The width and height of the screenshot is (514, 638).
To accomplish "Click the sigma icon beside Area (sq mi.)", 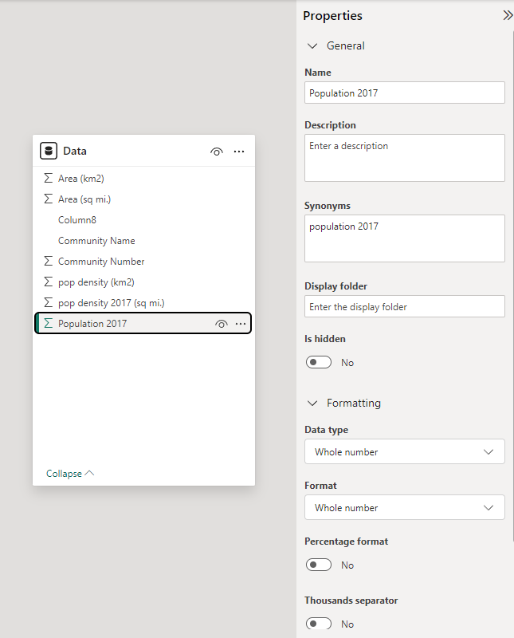I will 48,199.
